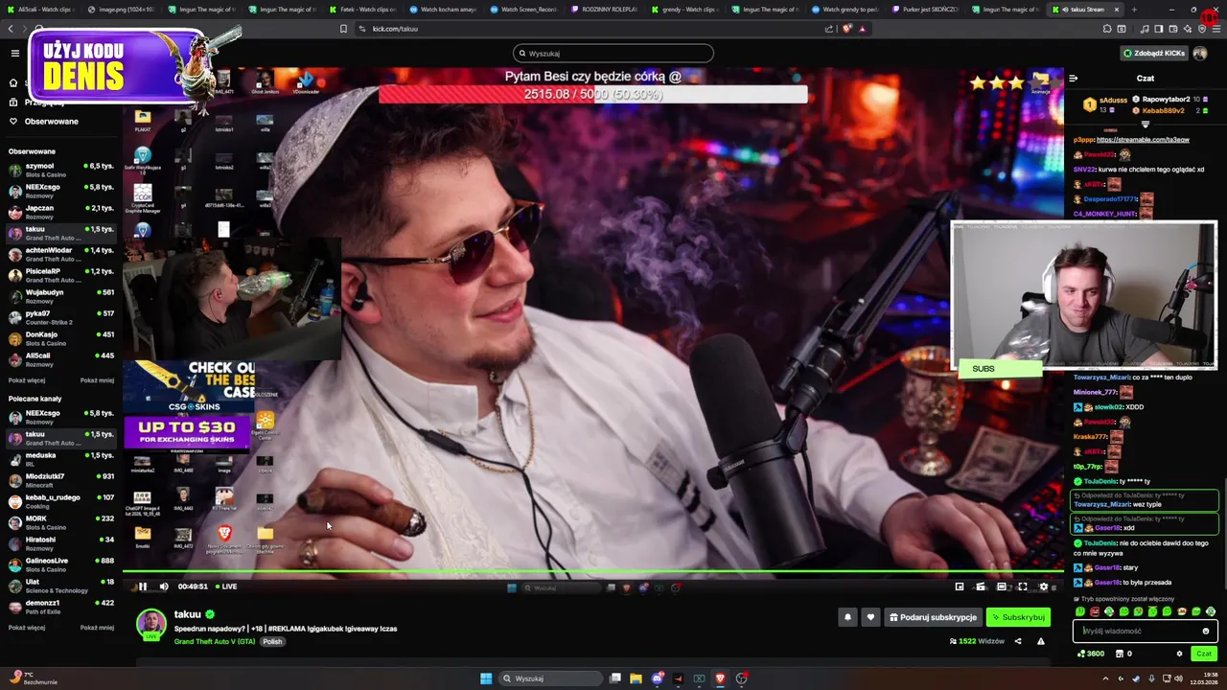The width and height of the screenshot is (1227, 690).
Task: Collapse the chat panel arrow
Action: 1073,79
